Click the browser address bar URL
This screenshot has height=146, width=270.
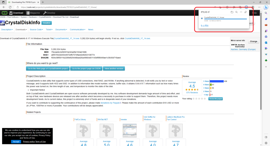pos(59,7)
